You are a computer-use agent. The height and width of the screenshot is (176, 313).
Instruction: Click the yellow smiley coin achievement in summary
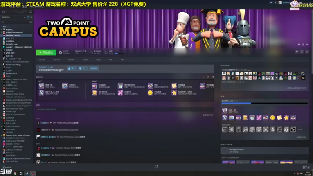[x=150, y=93]
